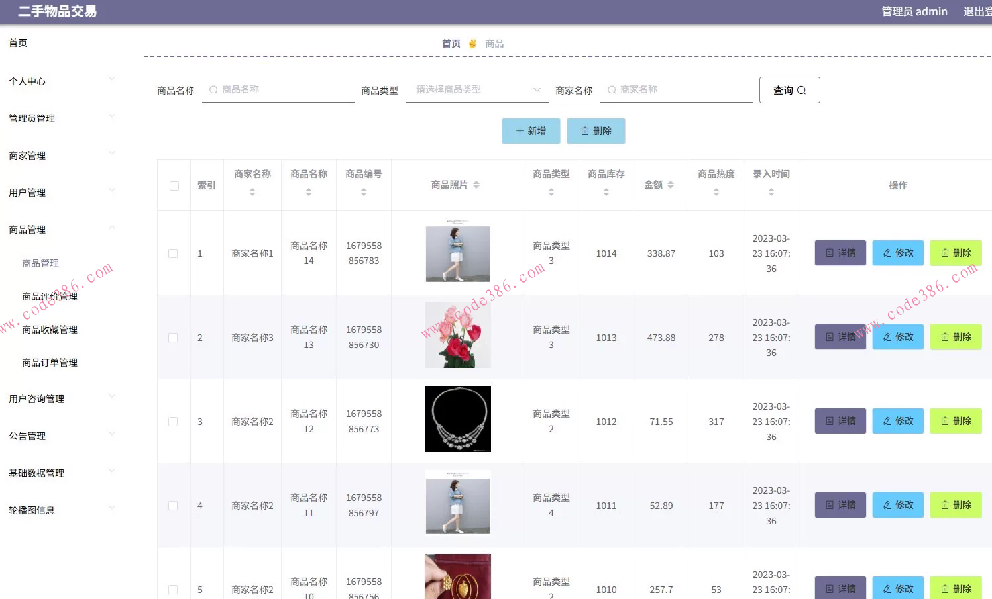Click the trash icon on the top 删除 button
The width and height of the screenshot is (992, 599).
click(x=585, y=130)
